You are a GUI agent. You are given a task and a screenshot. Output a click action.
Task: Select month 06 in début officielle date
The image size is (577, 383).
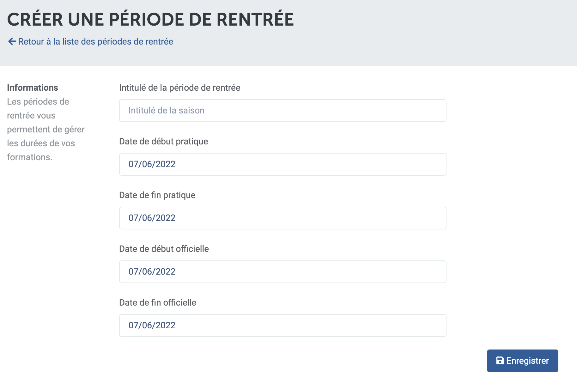point(147,272)
